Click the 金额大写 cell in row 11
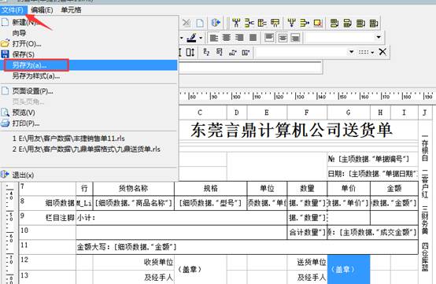Image resolution: width=436 pixels, height=284 pixels. tap(247, 247)
